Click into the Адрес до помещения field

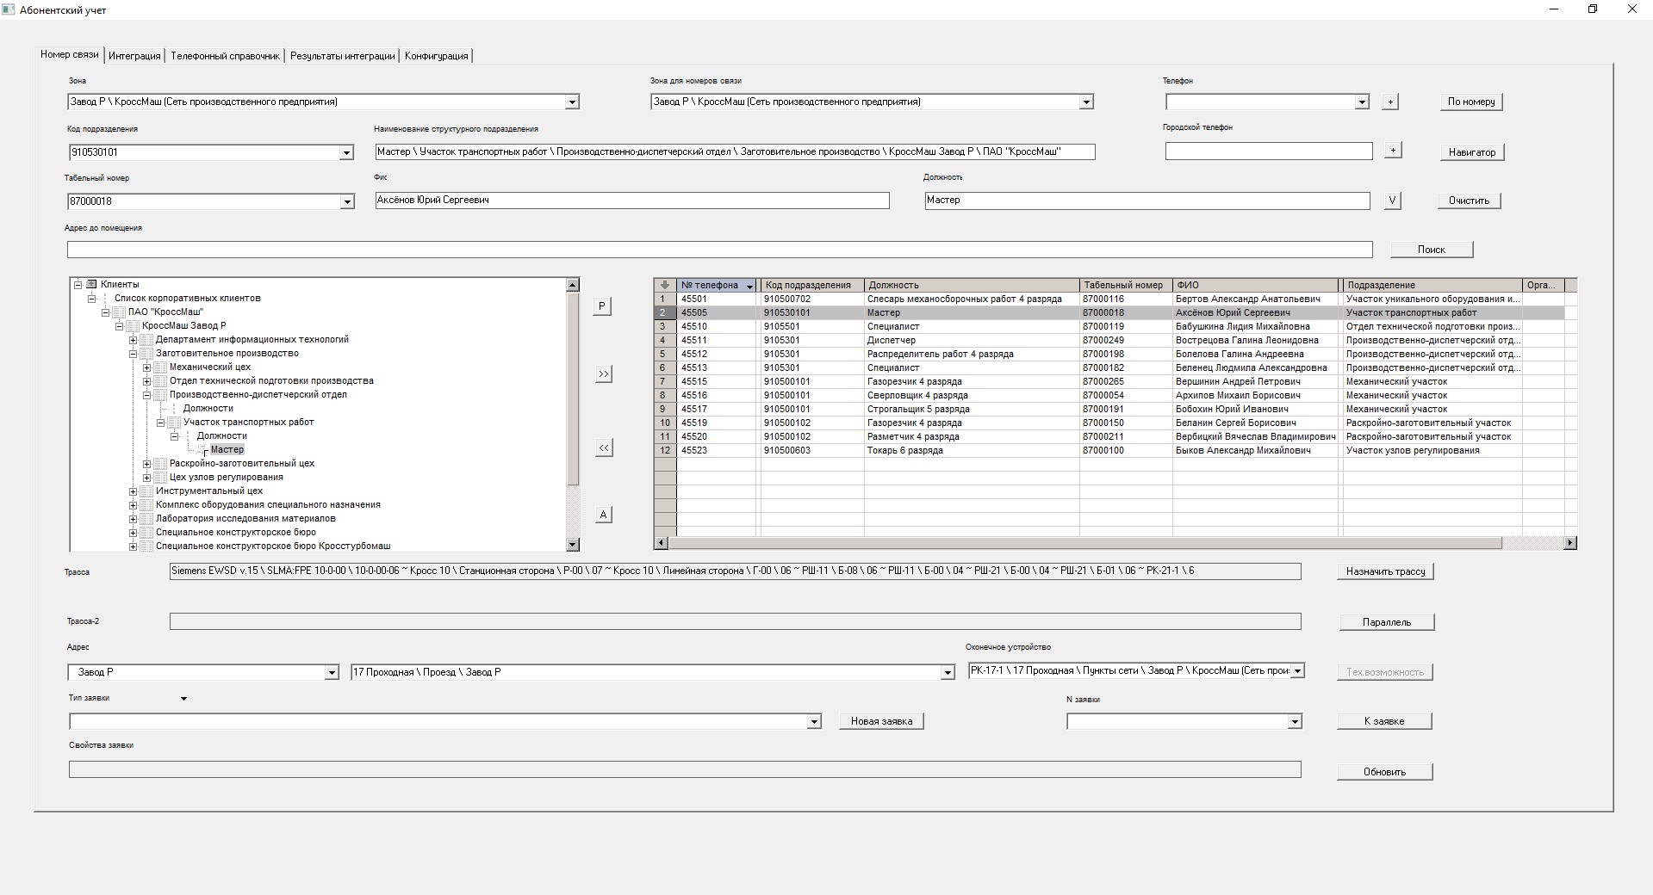pos(720,250)
